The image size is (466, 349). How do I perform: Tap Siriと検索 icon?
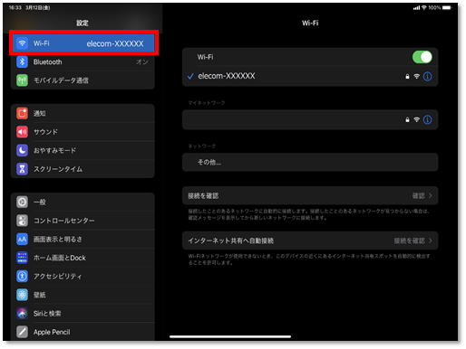point(22,314)
